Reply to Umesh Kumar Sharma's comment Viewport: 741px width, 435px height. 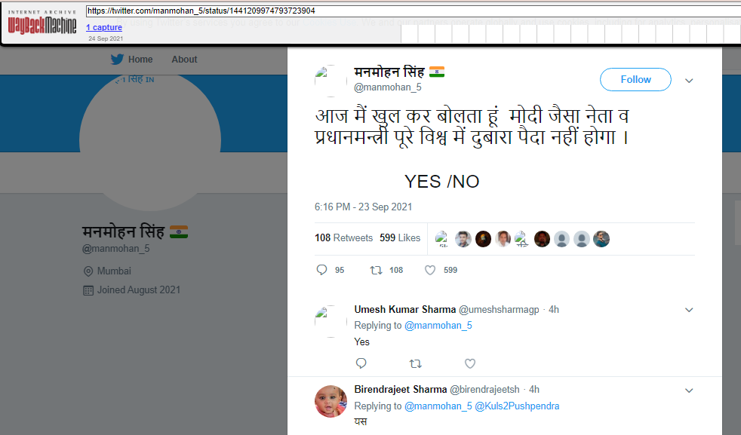[361, 363]
